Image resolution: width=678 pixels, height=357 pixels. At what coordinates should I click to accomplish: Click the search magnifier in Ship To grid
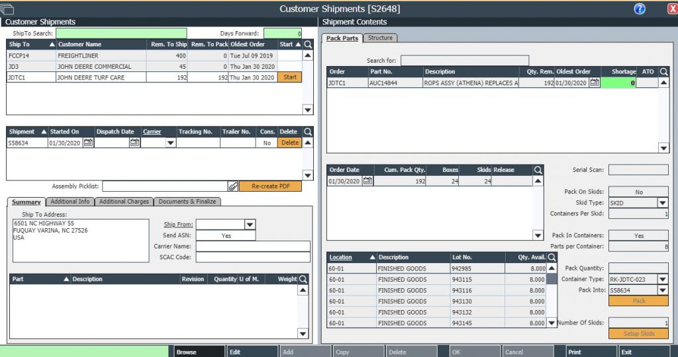click(307, 44)
